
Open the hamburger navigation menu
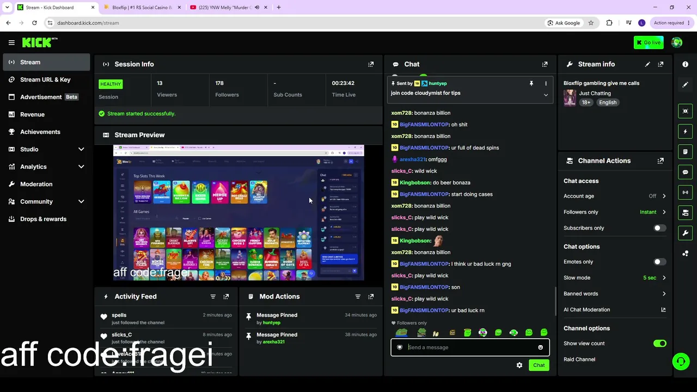(x=11, y=42)
